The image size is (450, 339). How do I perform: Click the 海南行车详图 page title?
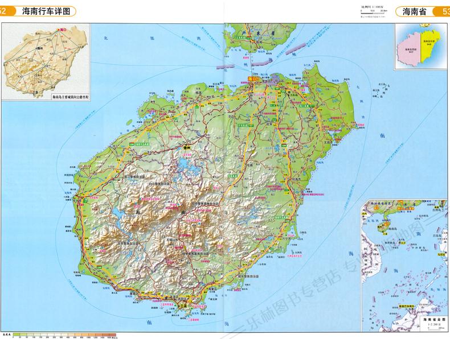[x=46, y=11]
